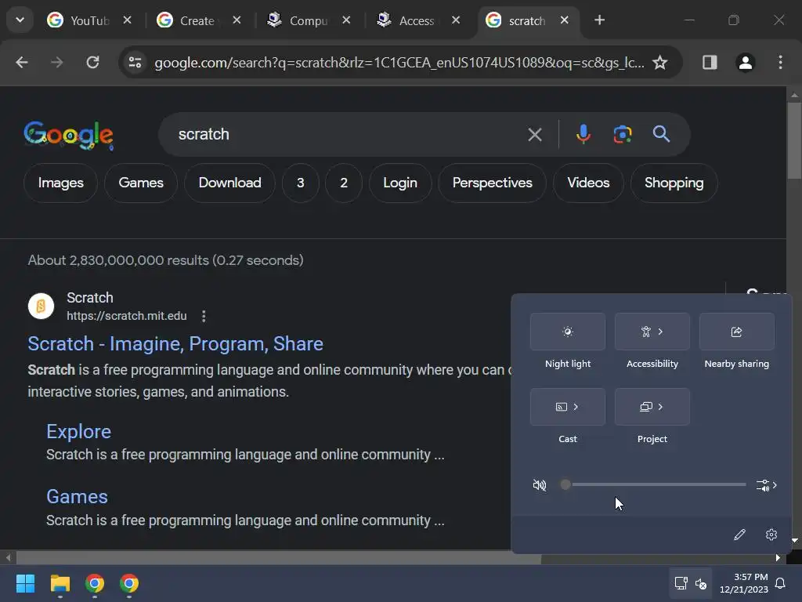Filter results by Perspectives
Viewport: 802px width, 602px height.
tap(492, 183)
